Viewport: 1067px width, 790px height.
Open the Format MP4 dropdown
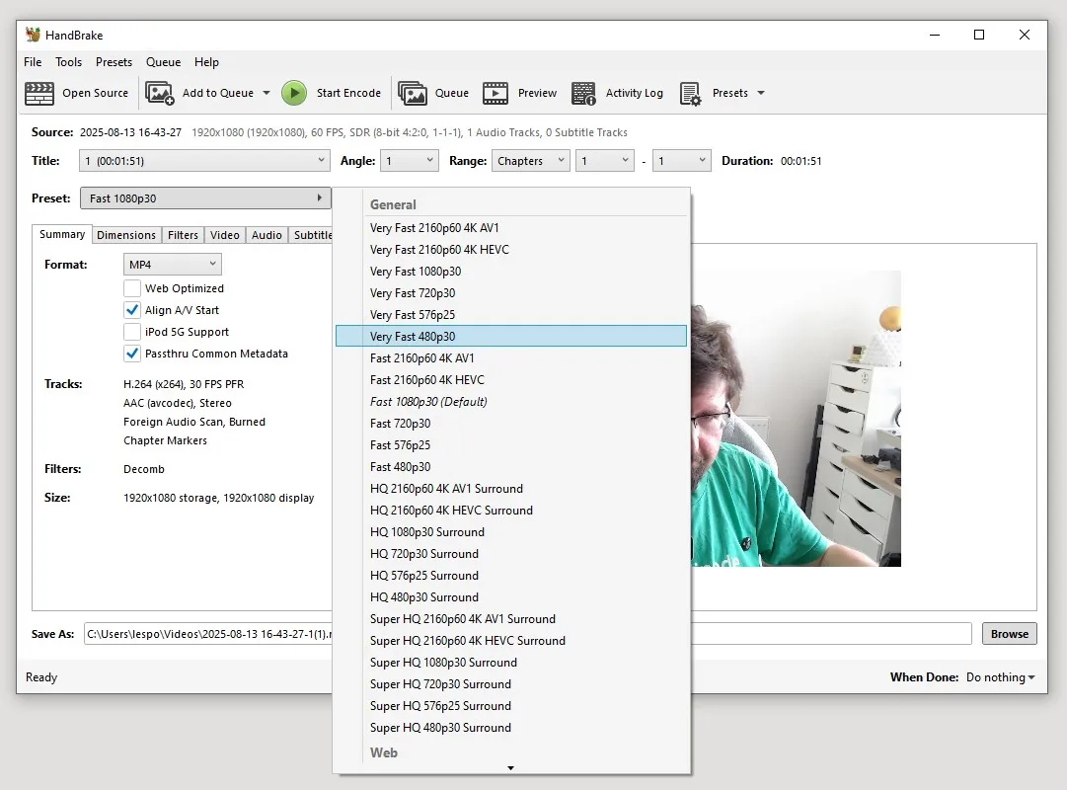[x=172, y=265]
